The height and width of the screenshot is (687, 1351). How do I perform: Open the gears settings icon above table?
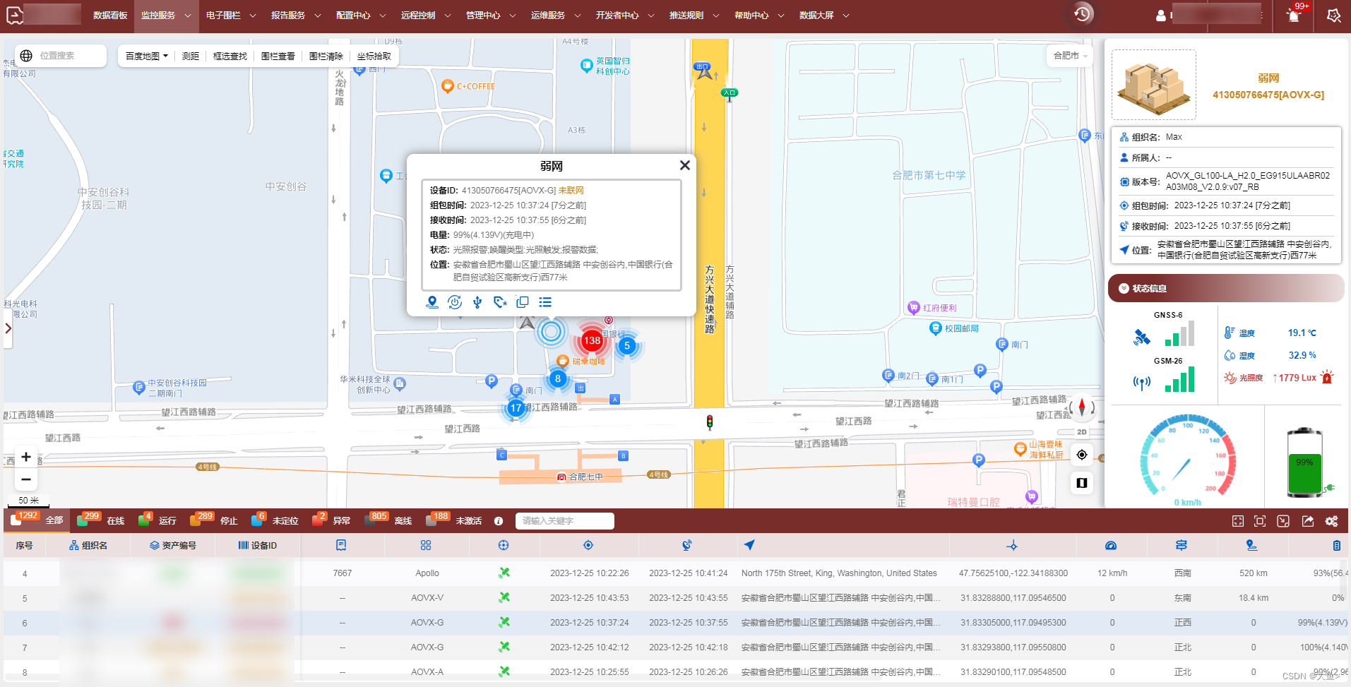click(1332, 521)
